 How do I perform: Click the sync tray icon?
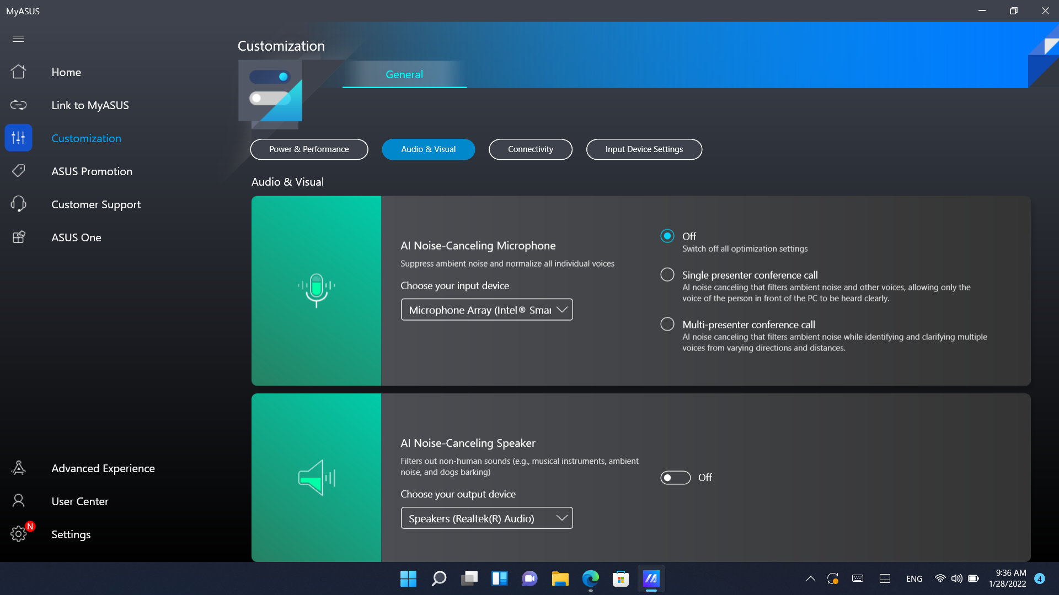[833, 578]
